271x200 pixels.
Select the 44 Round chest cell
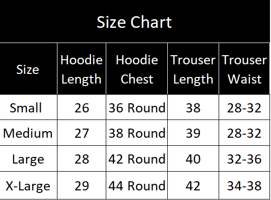[x=137, y=185]
